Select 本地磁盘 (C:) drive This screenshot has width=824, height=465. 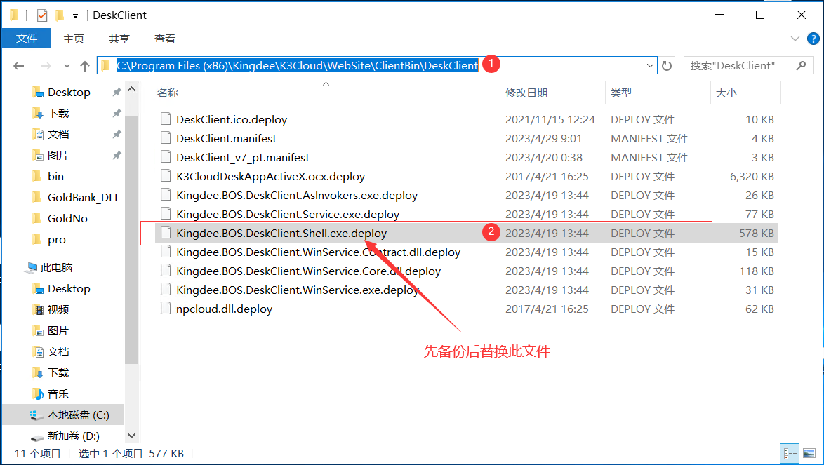[x=79, y=415]
